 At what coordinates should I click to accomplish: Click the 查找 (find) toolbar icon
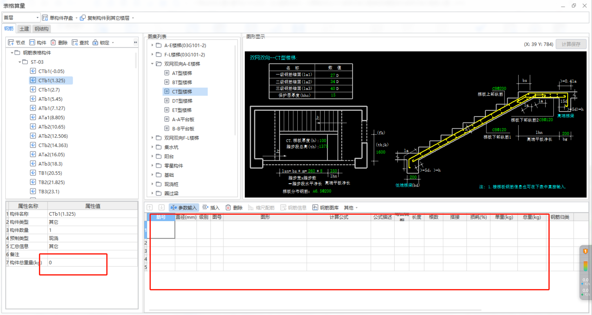pyautogui.click(x=75, y=43)
